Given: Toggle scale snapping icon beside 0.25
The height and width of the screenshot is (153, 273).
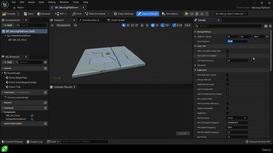Looking at the screenshot, I should (174, 25).
